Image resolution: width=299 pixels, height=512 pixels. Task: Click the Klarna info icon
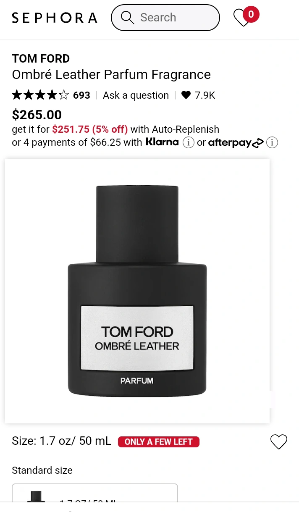(188, 143)
